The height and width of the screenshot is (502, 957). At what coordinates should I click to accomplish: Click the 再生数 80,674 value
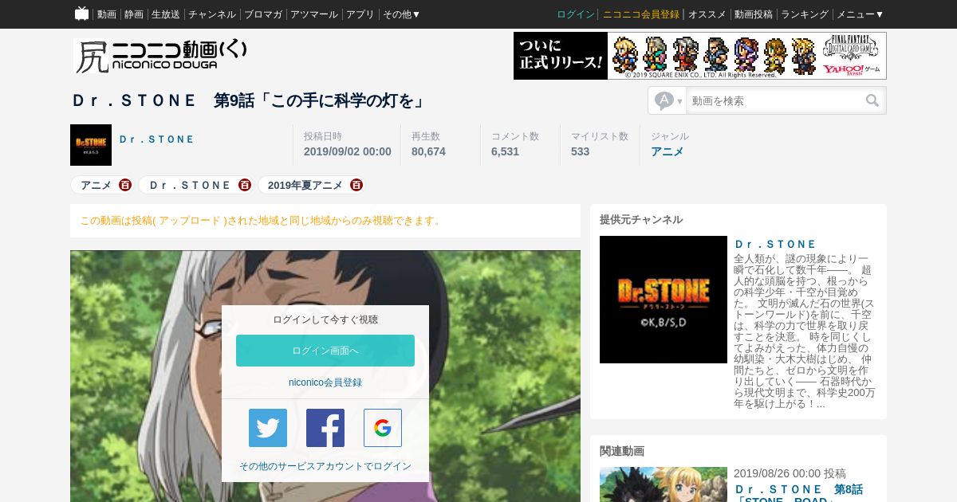(428, 151)
